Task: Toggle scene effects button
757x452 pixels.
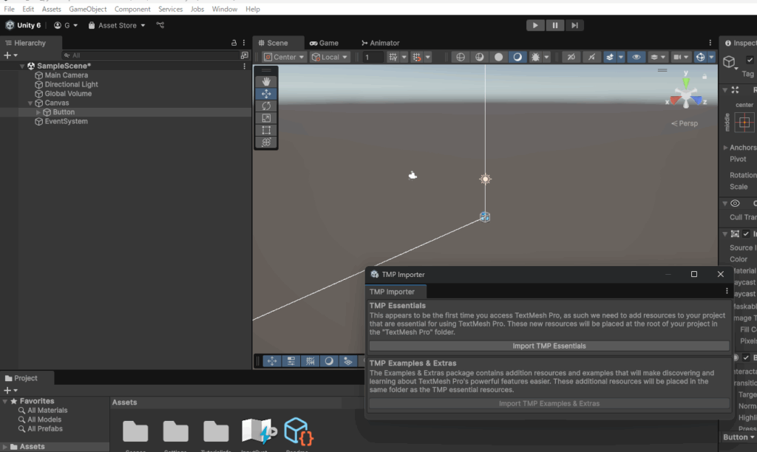Action: click(x=610, y=57)
